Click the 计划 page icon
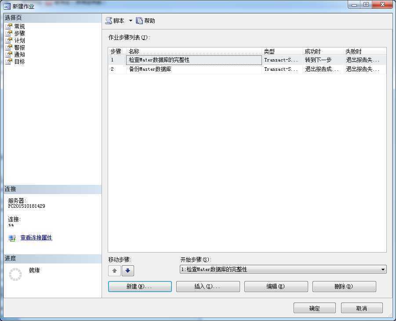The image size is (396, 321). (9, 40)
